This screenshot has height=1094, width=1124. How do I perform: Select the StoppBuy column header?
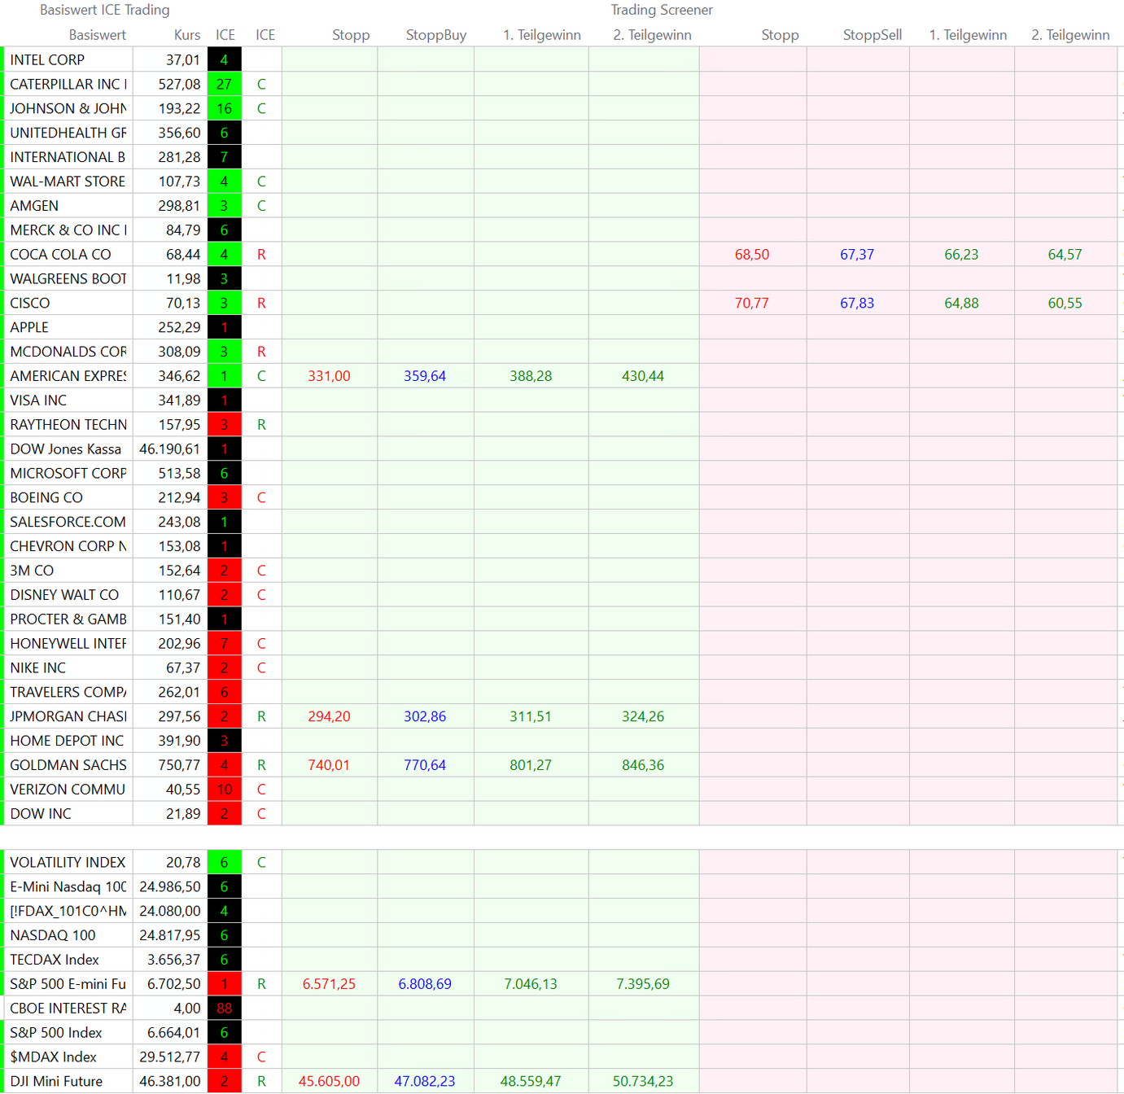[x=435, y=35]
